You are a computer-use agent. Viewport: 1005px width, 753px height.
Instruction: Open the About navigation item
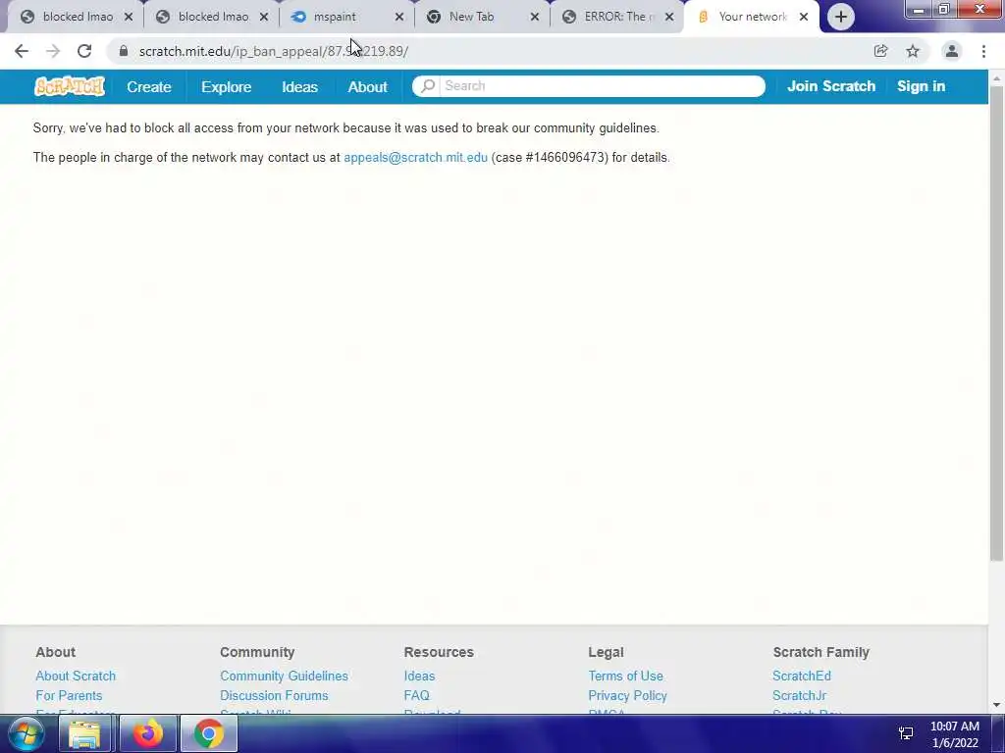click(367, 87)
